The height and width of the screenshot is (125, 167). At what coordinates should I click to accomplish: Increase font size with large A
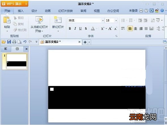110,29
